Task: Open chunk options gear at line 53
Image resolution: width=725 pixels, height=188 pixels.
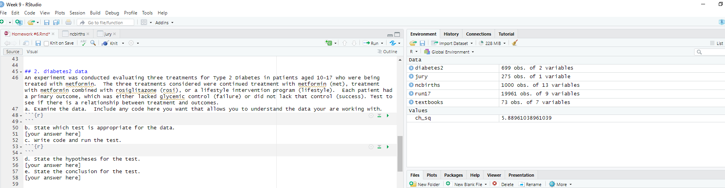Action: tap(371, 147)
